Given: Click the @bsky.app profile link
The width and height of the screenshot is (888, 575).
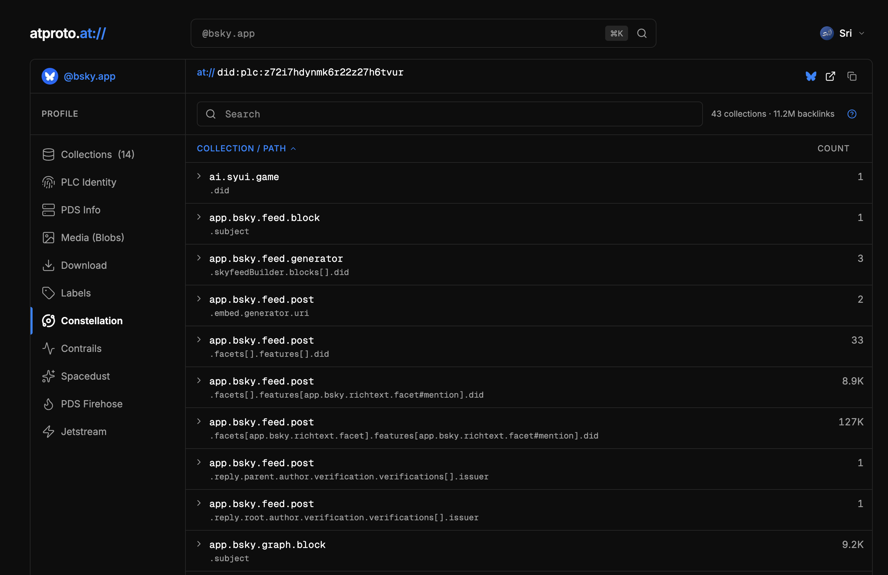Looking at the screenshot, I should click(x=89, y=76).
